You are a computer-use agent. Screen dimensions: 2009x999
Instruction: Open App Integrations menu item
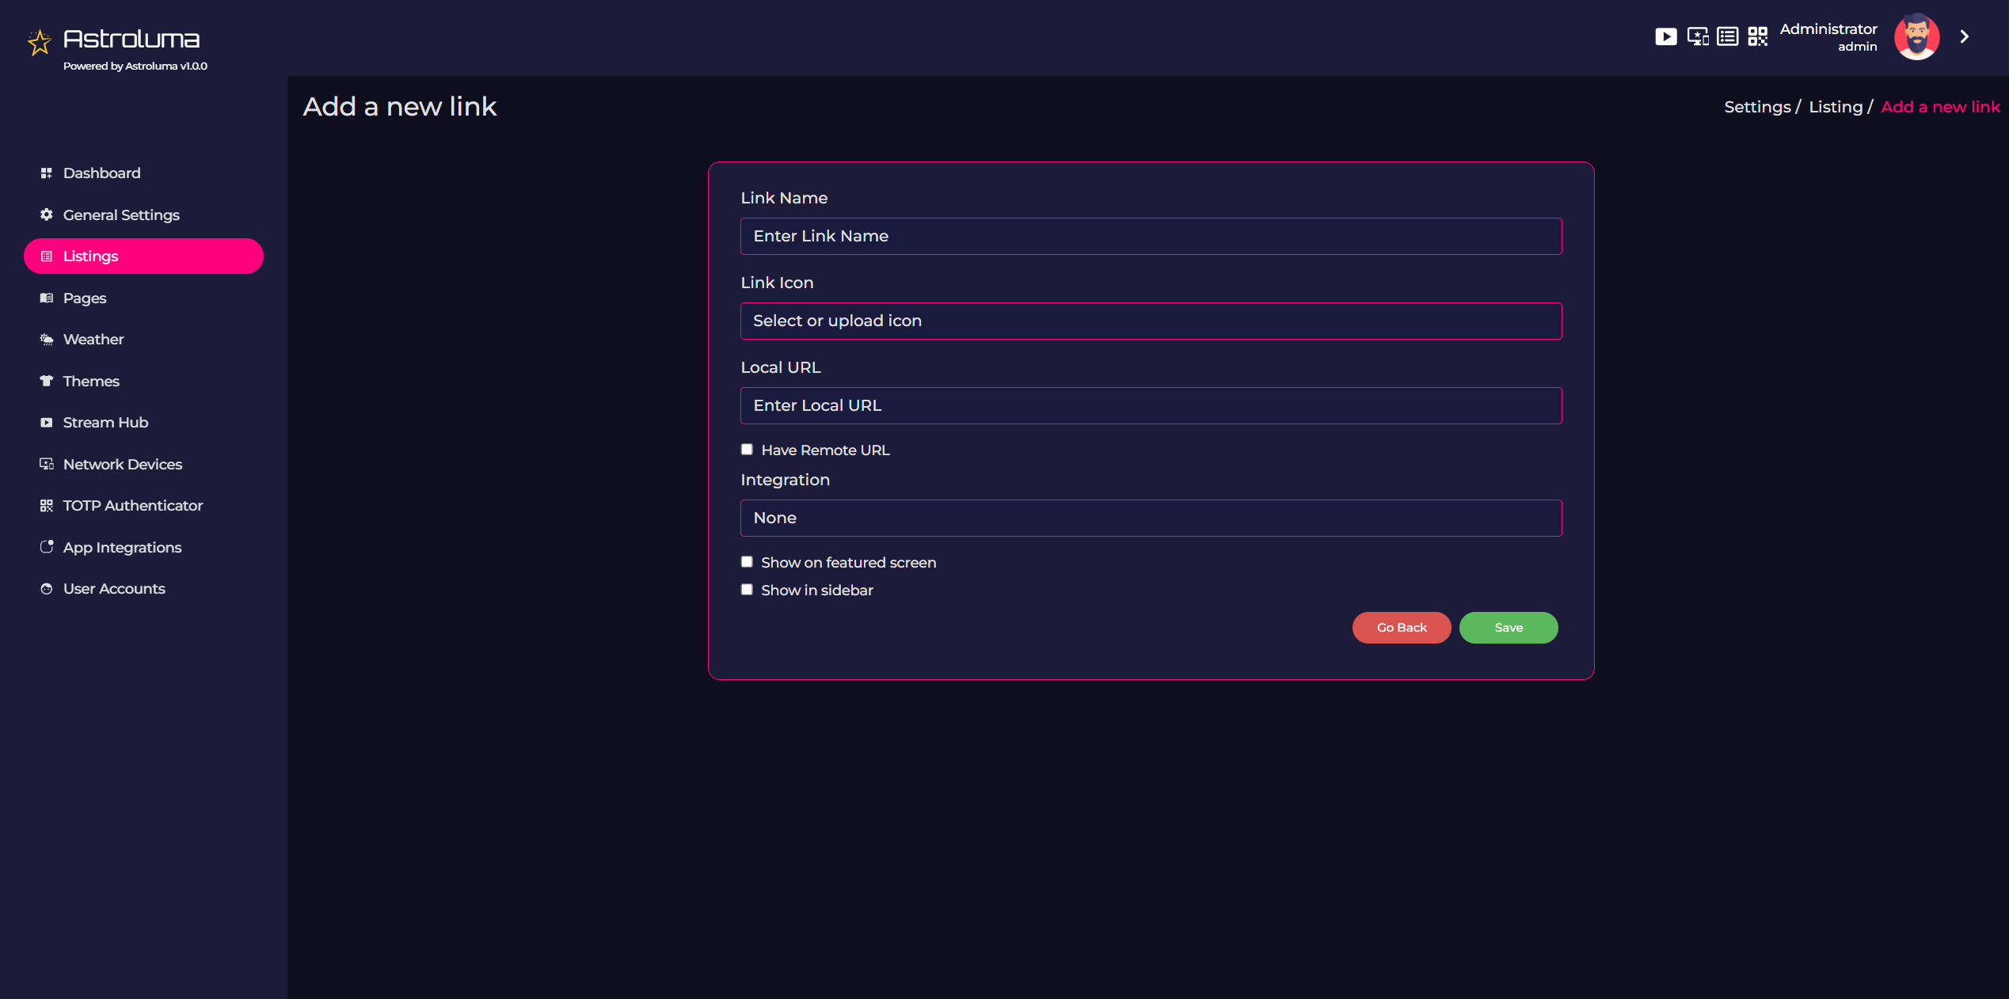[x=122, y=547]
